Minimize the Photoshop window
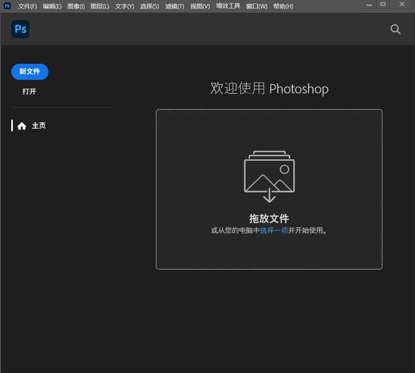Screen dimensions: 415x373 point(369,4)
